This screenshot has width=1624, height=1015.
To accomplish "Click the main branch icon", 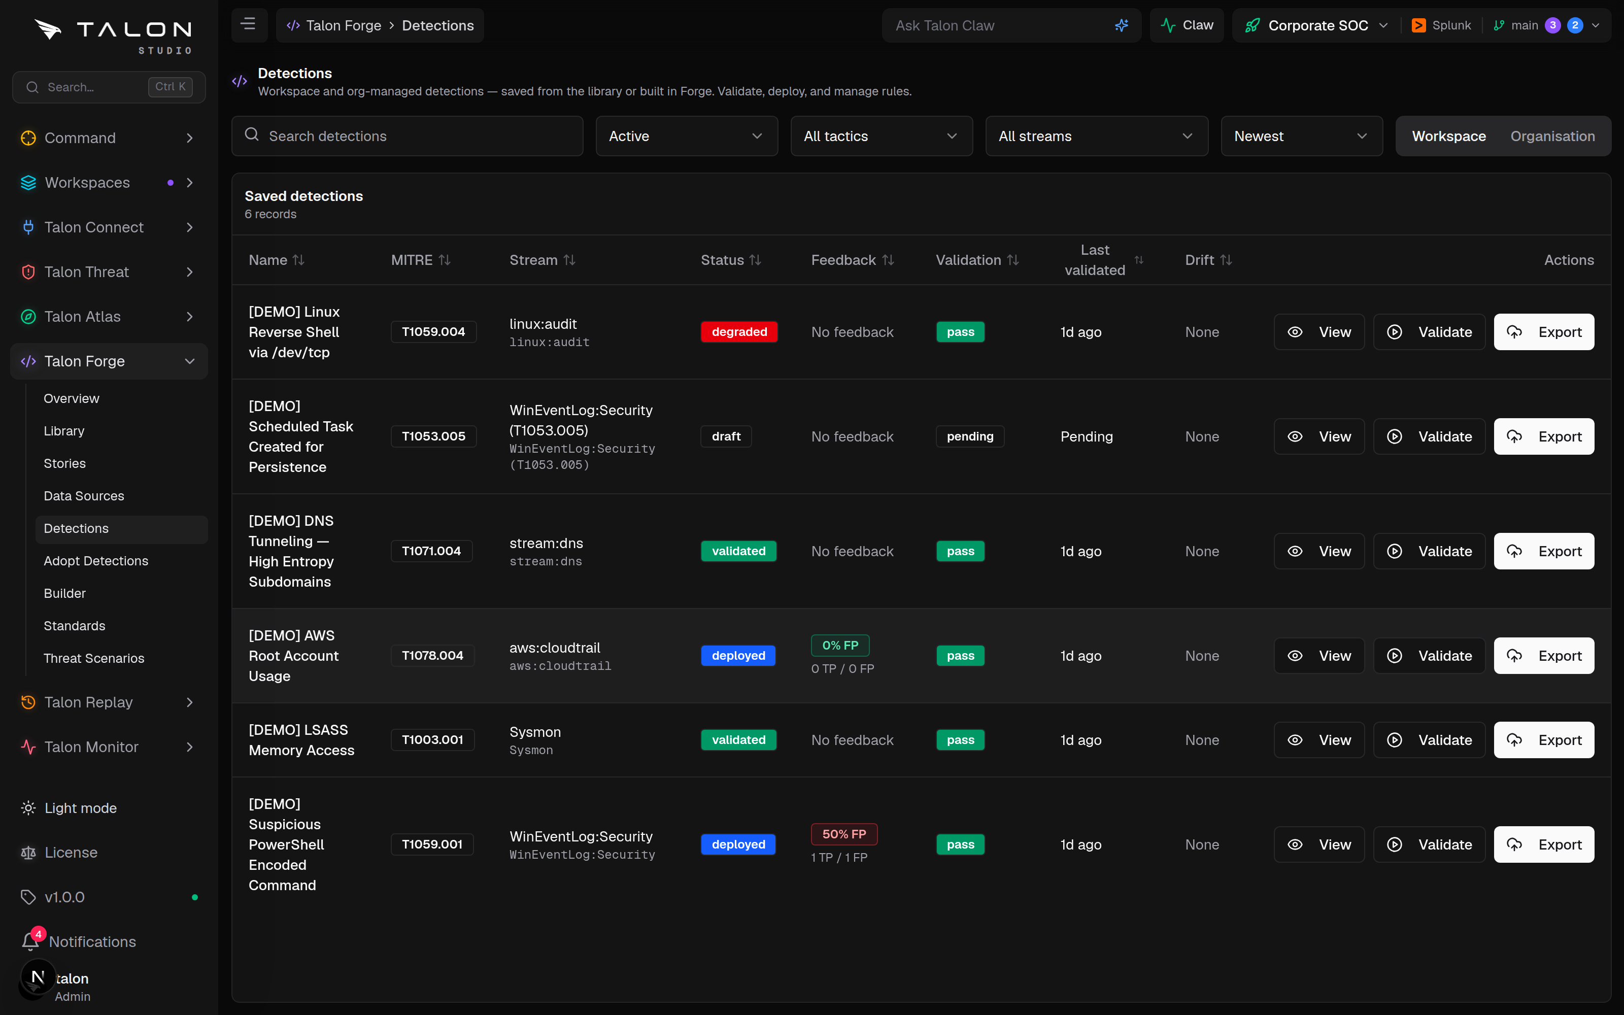I will pos(1499,25).
